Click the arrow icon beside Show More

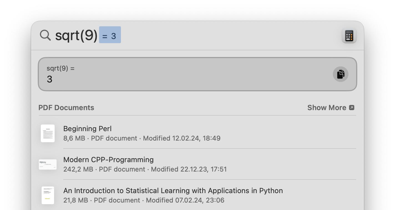[352, 108]
